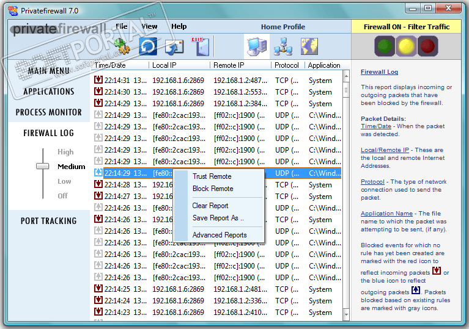The width and height of the screenshot is (469, 329).
Task: Select remote IP 192.168.1.2:384... cell
Action: (x=240, y=104)
